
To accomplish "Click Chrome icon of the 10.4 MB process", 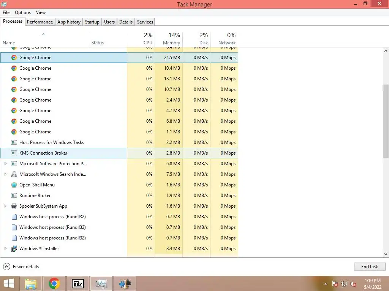I will click(14, 68).
